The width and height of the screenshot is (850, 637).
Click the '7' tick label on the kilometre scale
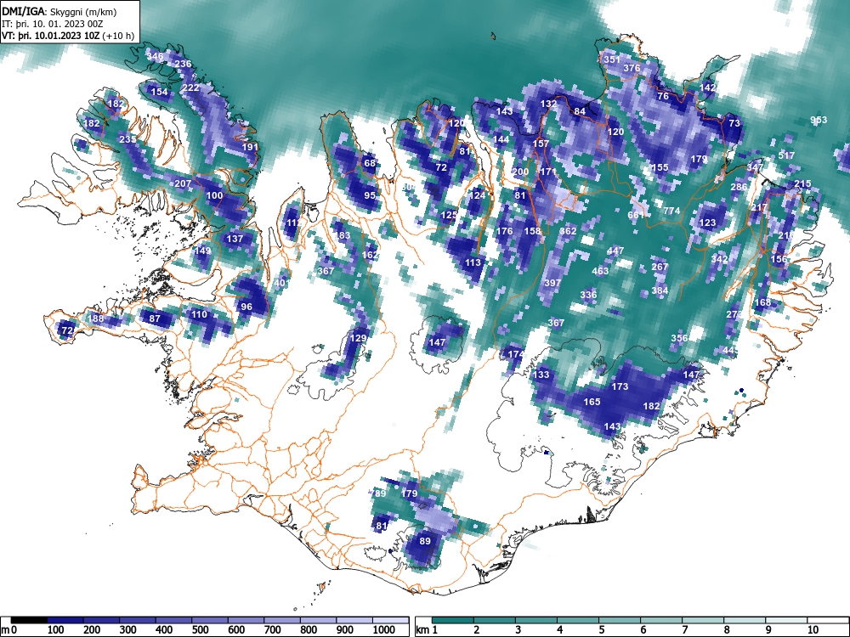click(684, 630)
